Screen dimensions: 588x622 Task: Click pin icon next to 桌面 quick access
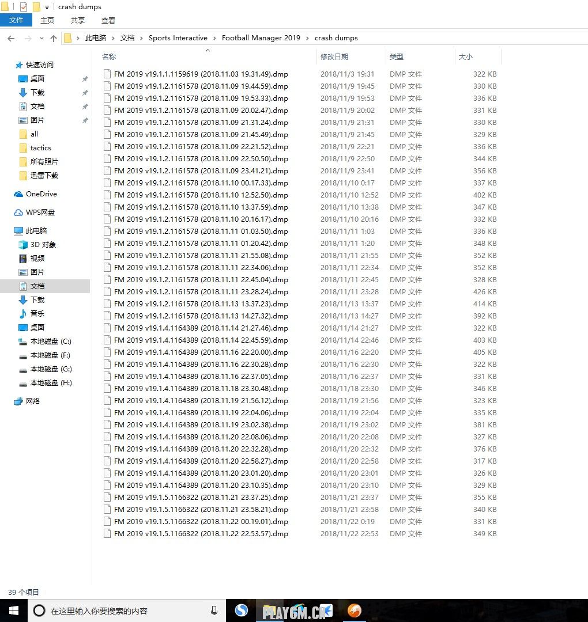(85, 79)
